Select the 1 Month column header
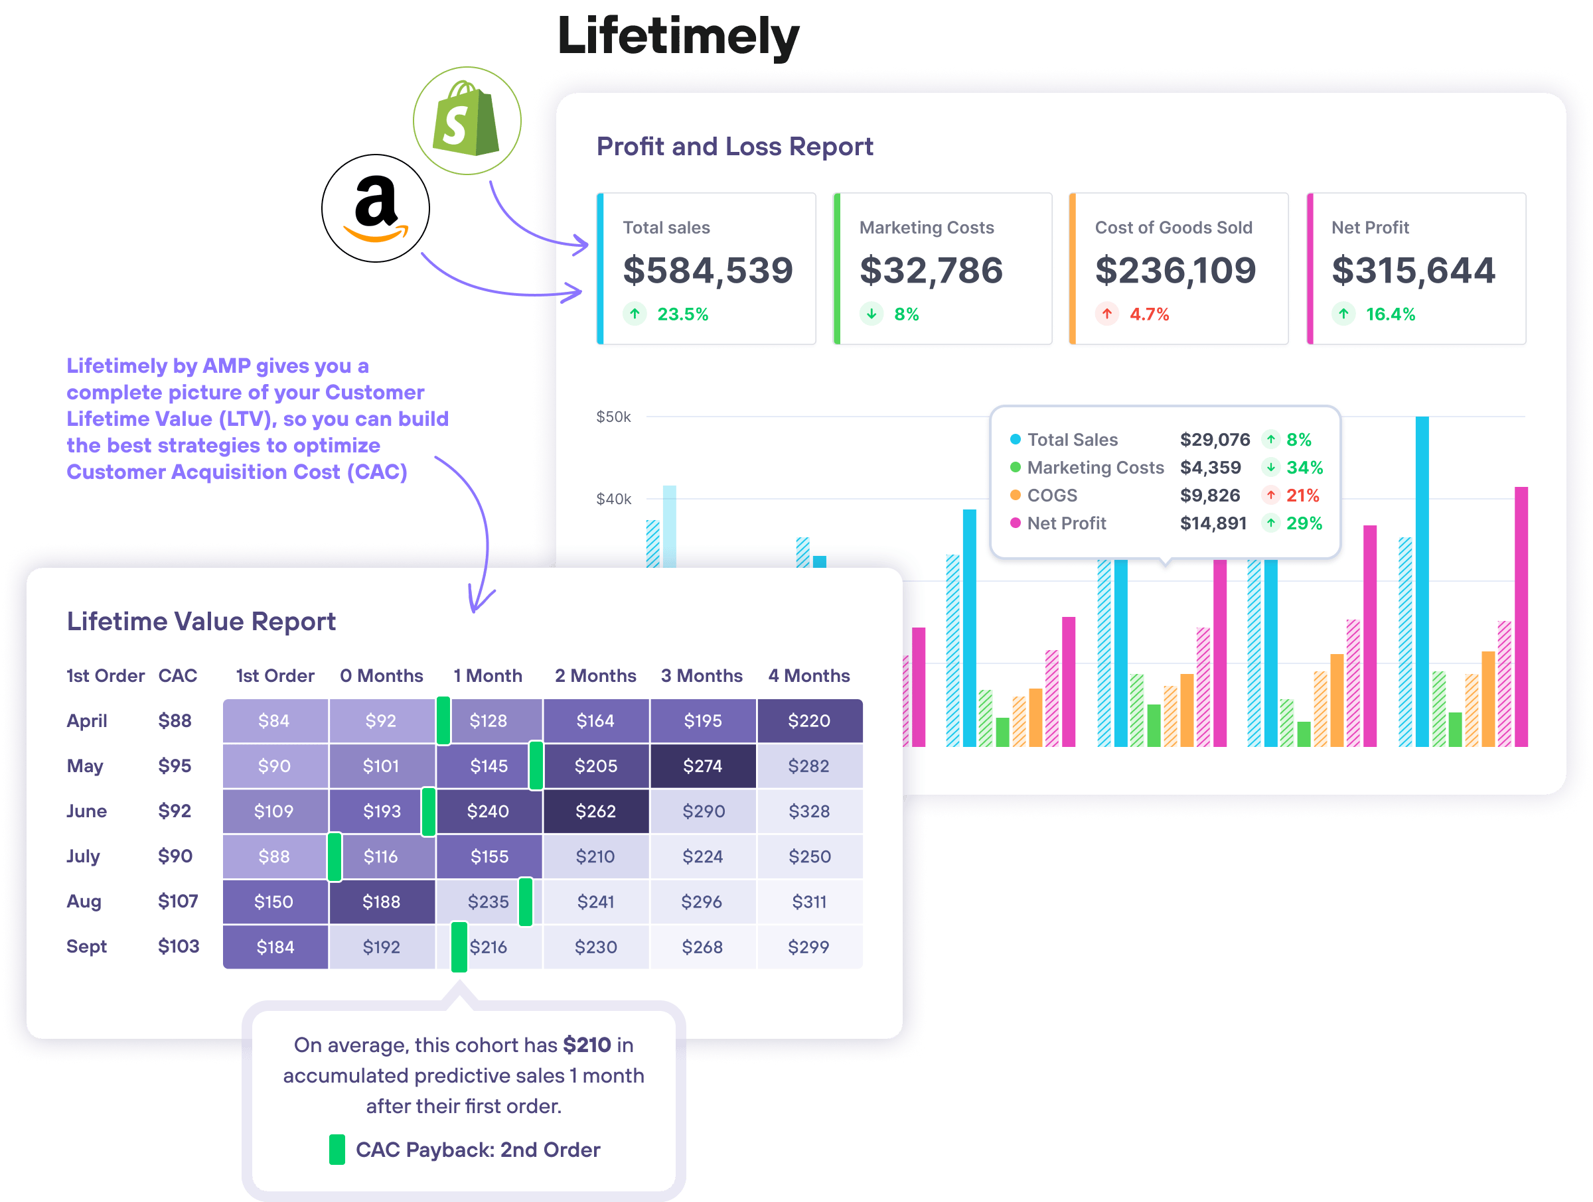The height and width of the screenshot is (1202, 1593). tap(488, 676)
